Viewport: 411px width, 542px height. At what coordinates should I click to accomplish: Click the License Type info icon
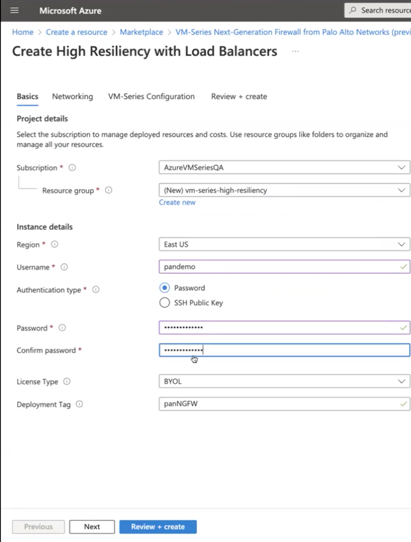pyautogui.click(x=67, y=382)
